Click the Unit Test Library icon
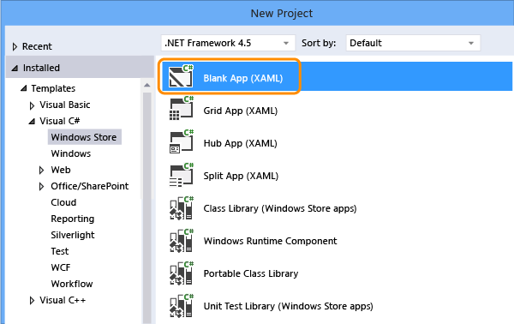The height and width of the screenshot is (324, 514). point(182,306)
